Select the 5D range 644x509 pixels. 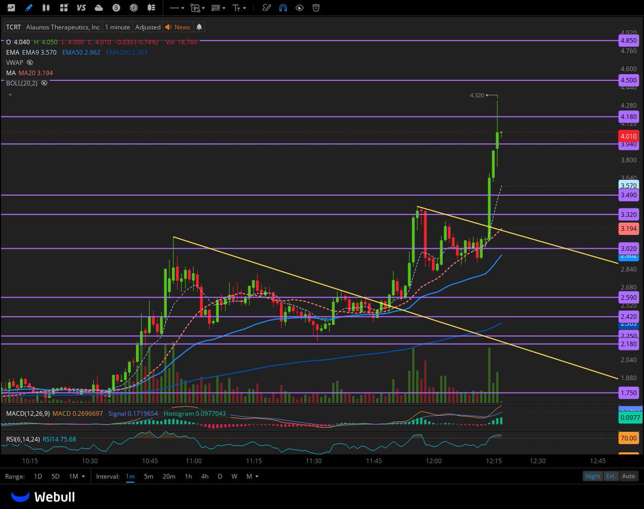[55, 476]
